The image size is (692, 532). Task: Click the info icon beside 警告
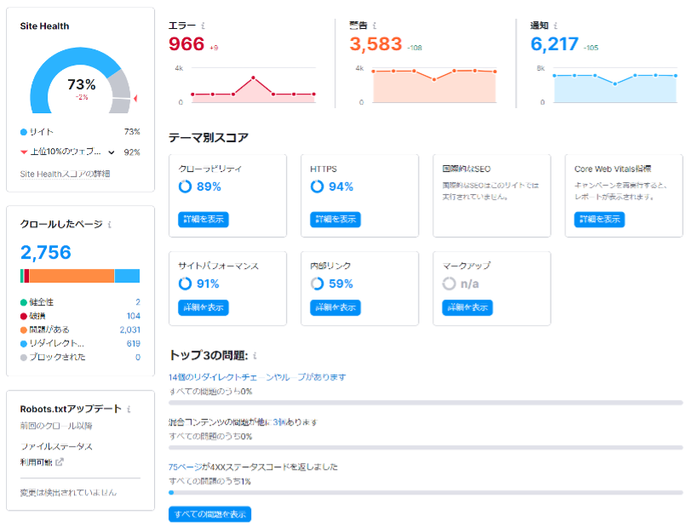click(x=375, y=26)
